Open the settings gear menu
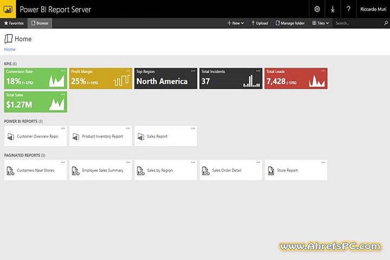 (317, 9)
